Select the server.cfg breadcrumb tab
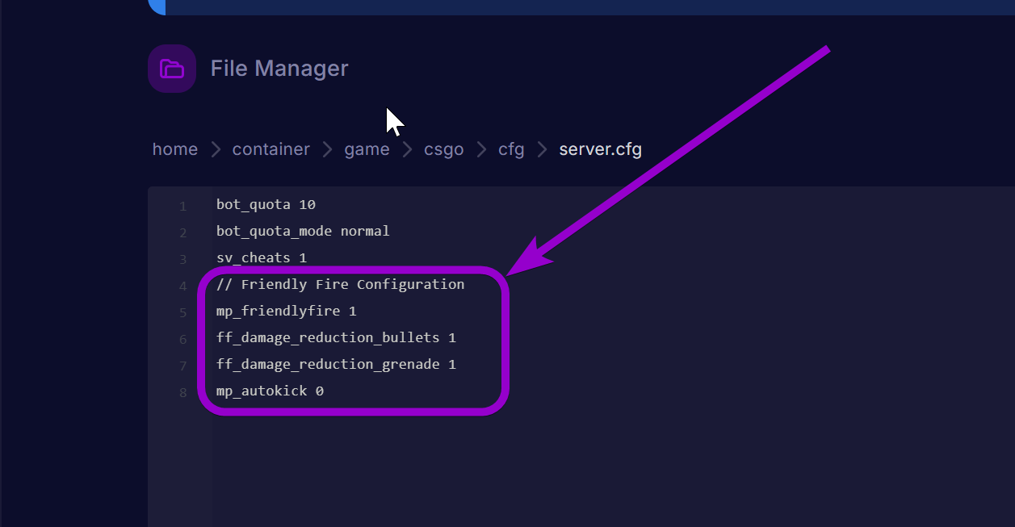1015x527 pixels. (x=600, y=149)
